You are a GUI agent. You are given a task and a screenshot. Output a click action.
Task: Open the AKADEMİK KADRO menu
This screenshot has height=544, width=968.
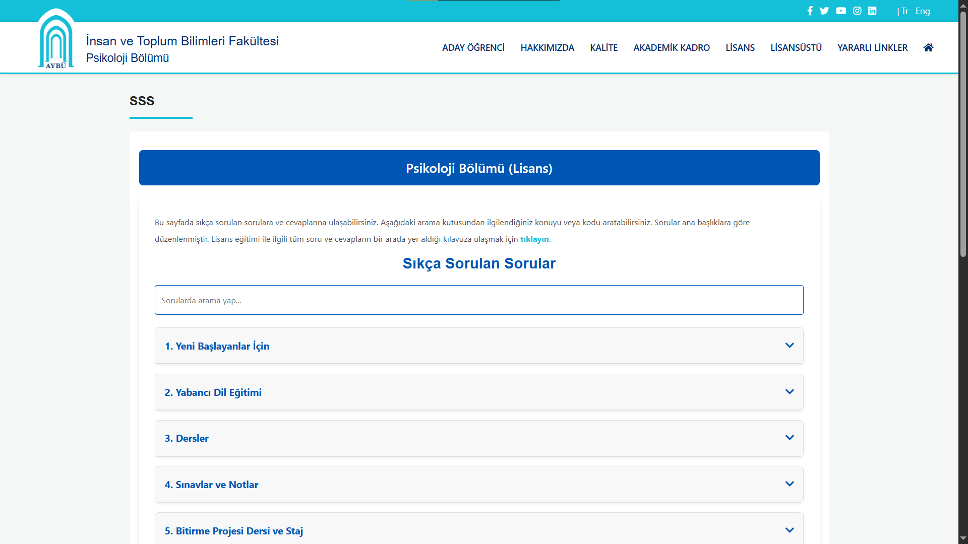(x=671, y=48)
